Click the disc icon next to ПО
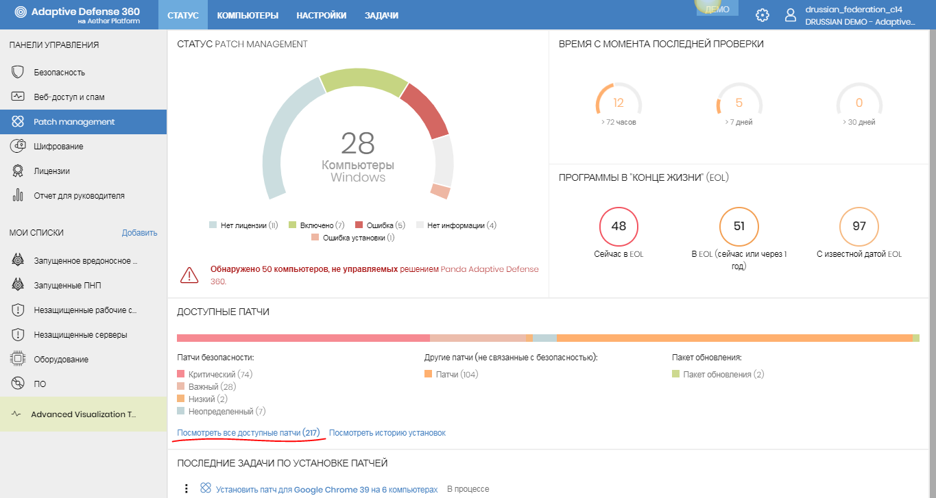Viewport: 936px width, 498px height. pyautogui.click(x=19, y=384)
